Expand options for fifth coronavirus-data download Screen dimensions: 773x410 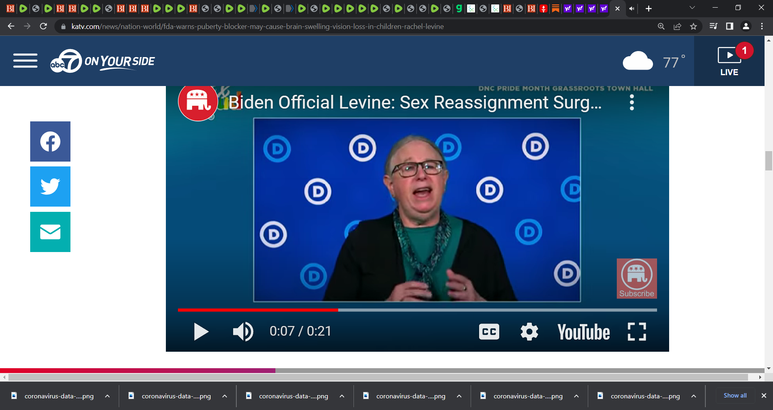click(x=576, y=396)
